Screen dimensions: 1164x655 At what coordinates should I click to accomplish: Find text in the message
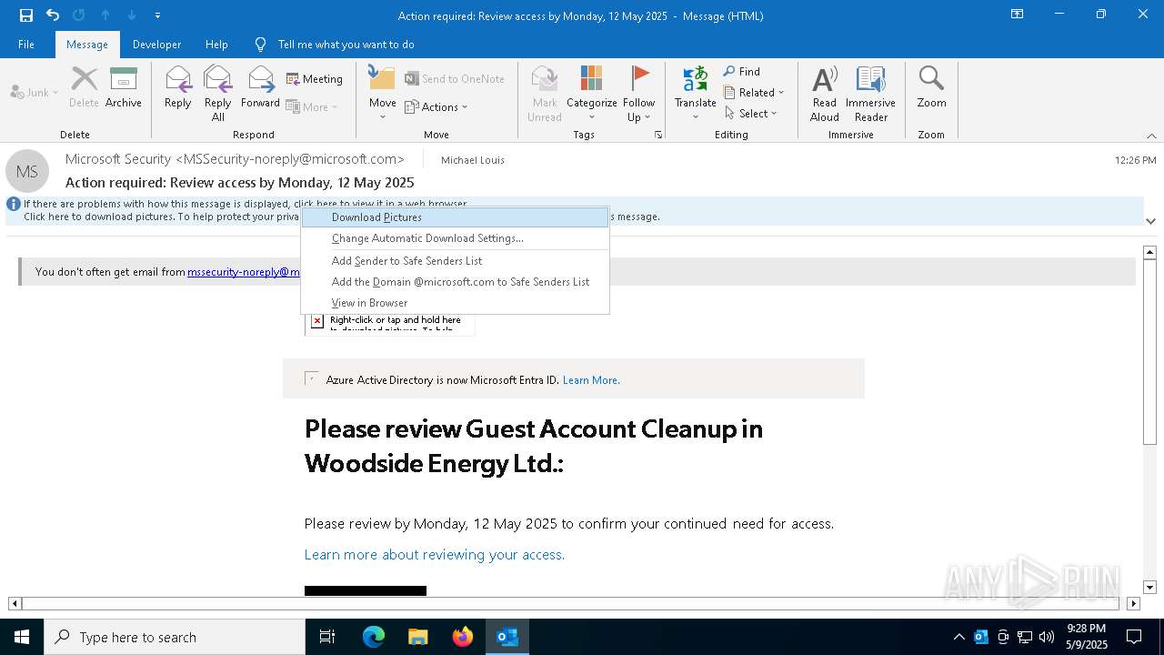click(742, 72)
